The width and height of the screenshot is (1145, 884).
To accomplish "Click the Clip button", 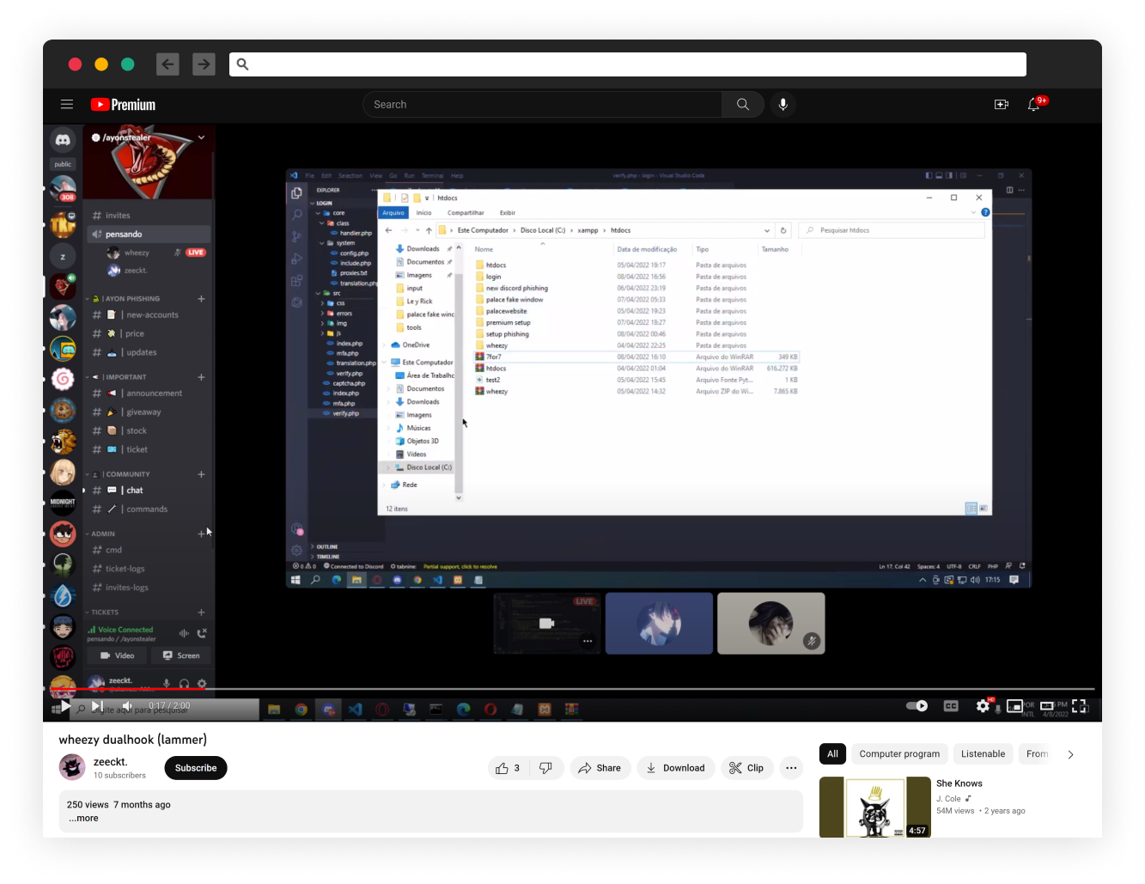I will point(746,768).
